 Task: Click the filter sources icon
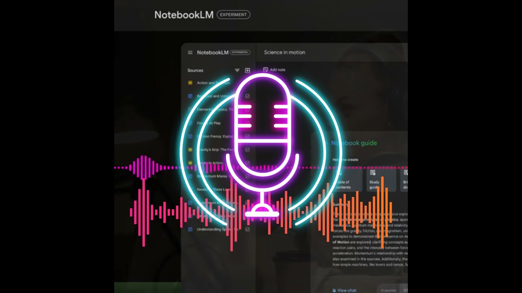237,70
